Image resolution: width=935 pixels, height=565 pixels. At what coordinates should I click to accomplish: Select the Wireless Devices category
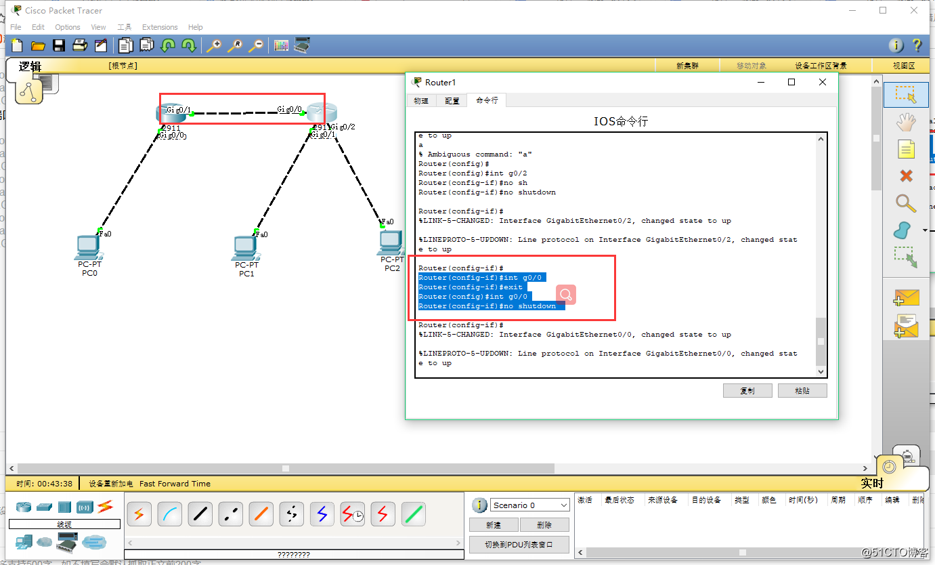[85, 507]
